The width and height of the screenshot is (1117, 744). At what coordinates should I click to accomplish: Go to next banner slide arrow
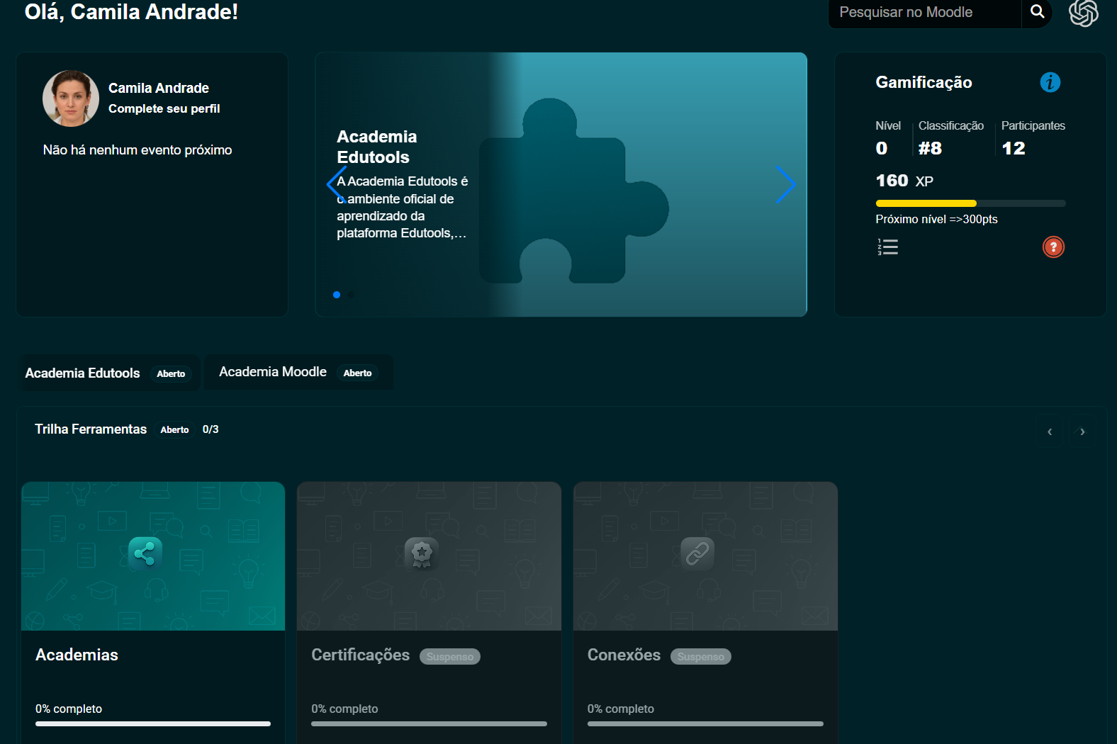pos(785,184)
